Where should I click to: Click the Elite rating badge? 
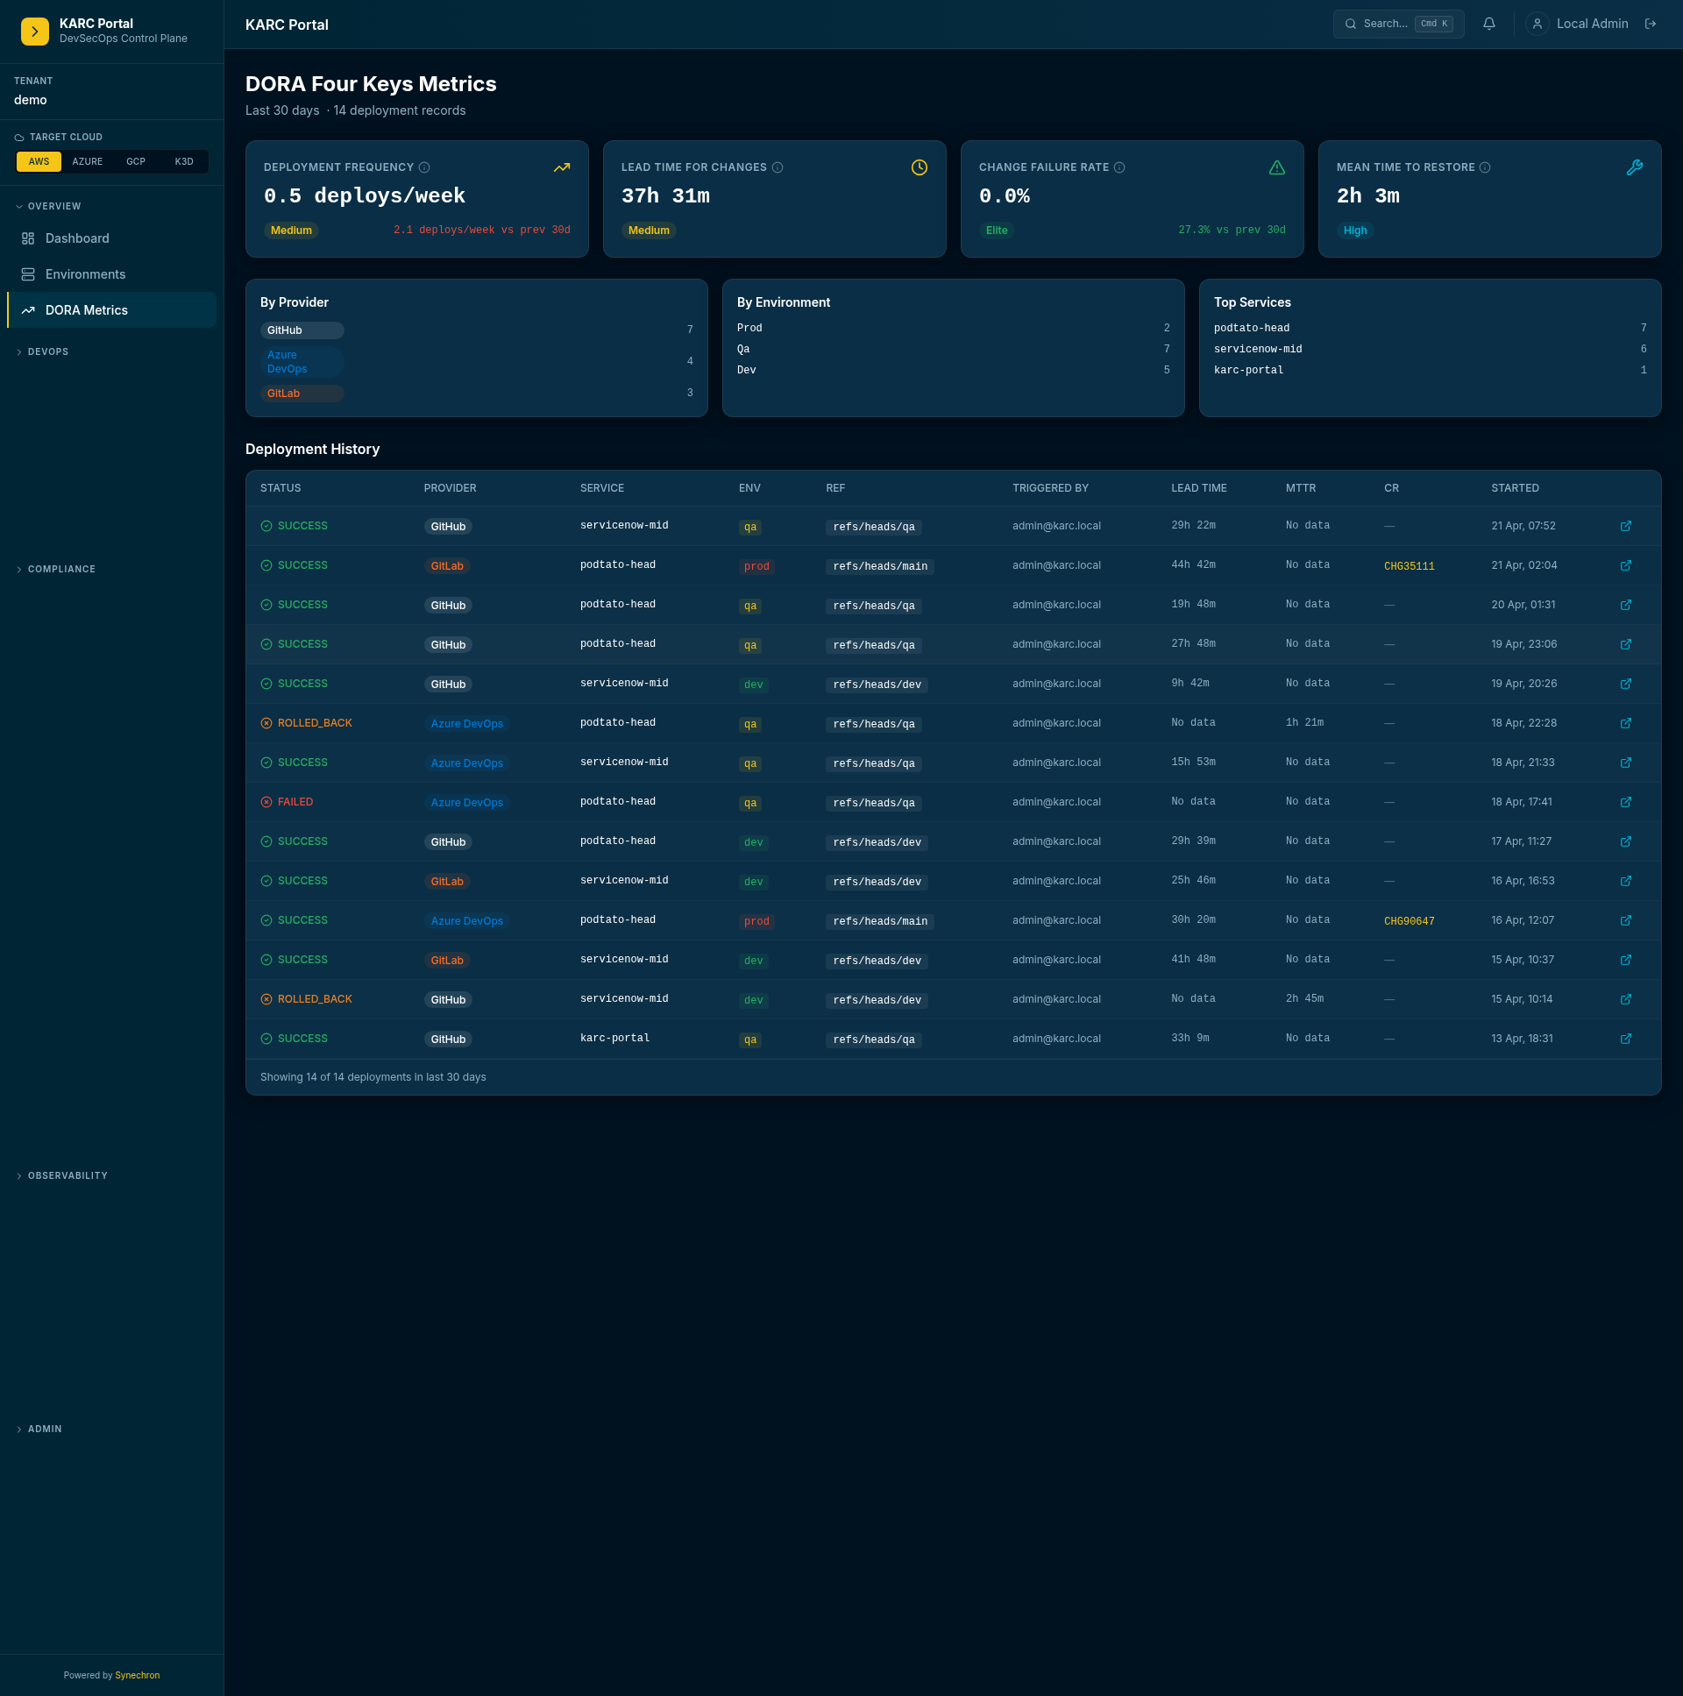click(997, 231)
